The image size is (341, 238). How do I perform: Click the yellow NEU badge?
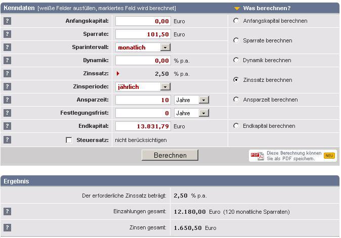click(x=329, y=156)
